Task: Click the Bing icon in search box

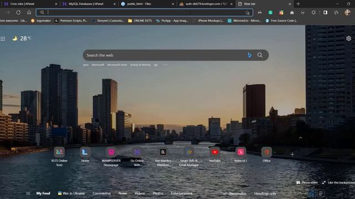Action: tap(250, 55)
